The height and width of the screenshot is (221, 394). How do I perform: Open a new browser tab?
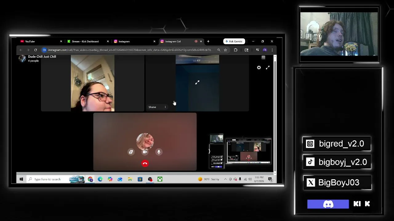coord(208,41)
